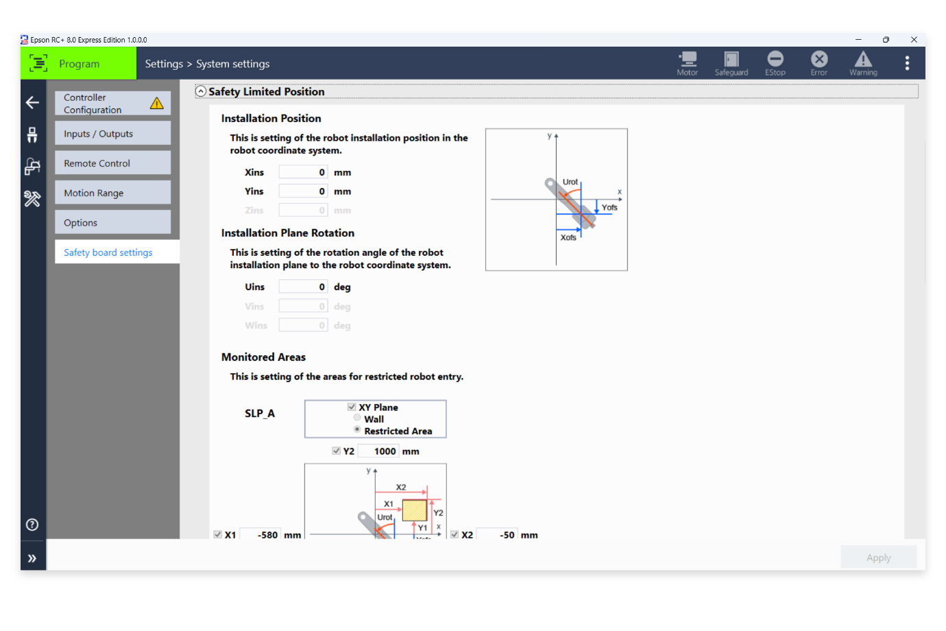Screen dimensions: 946x631
Task: Toggle the Y2 checkbox
Action: coord(337,451)
